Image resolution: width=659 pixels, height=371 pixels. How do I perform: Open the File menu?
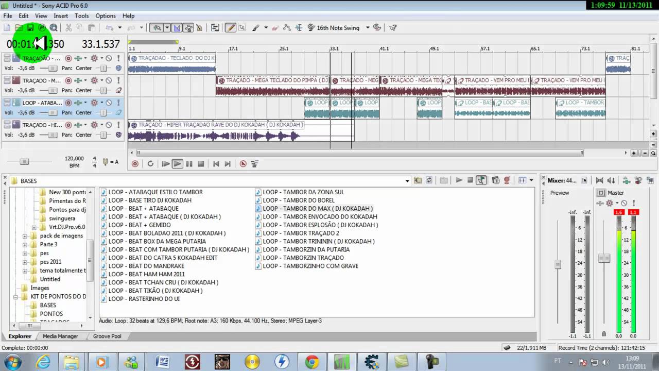(8, 16)
